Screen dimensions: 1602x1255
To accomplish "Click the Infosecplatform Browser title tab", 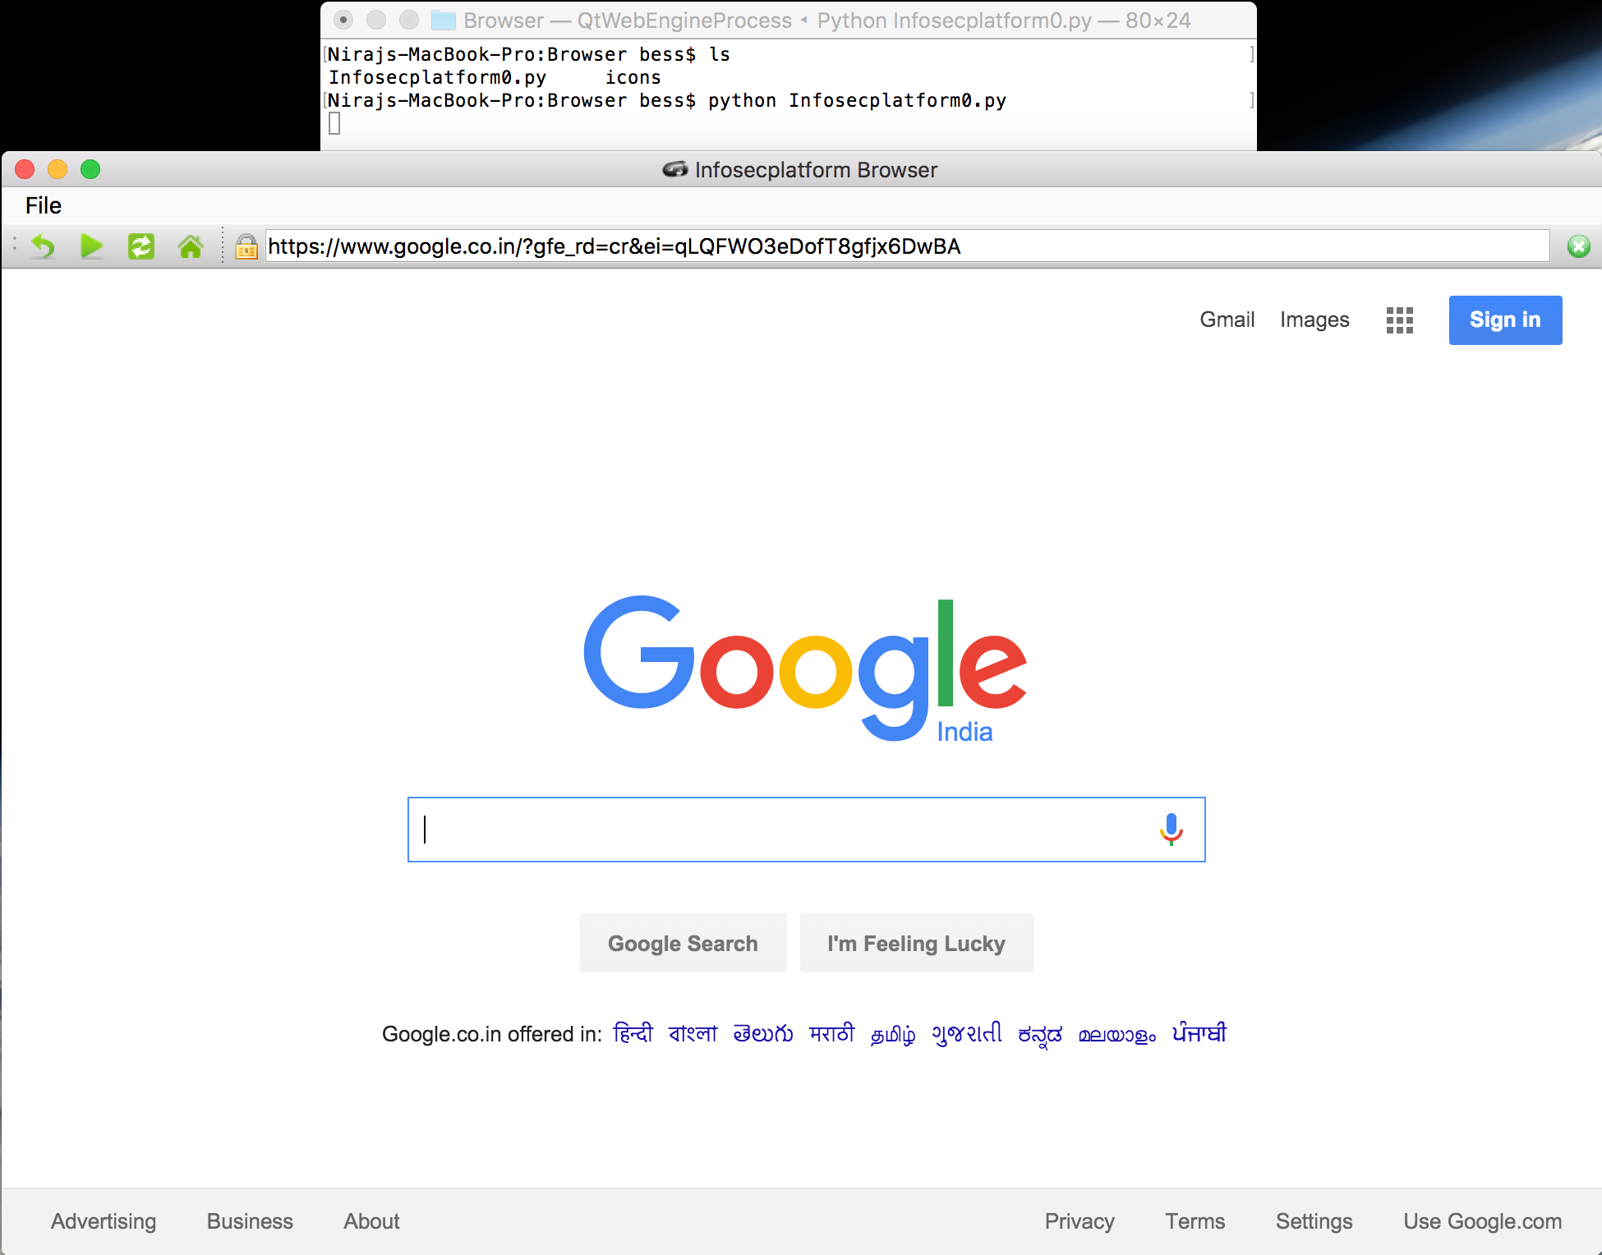I will (x=801, y=169).
